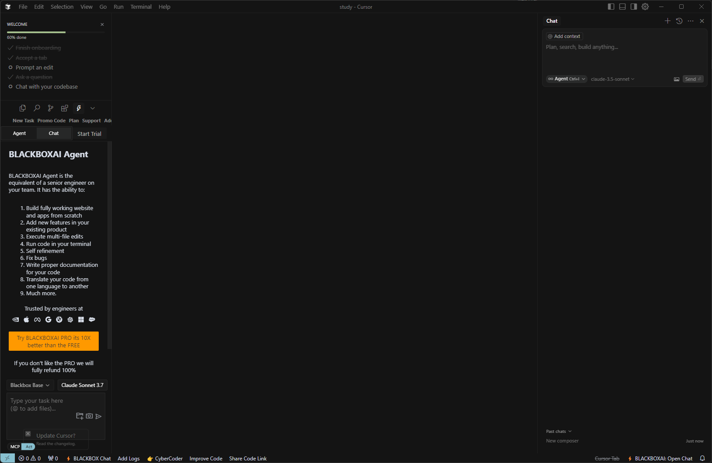Click the Start Trial button
712x463 pixels.
(x=89, y=134)
